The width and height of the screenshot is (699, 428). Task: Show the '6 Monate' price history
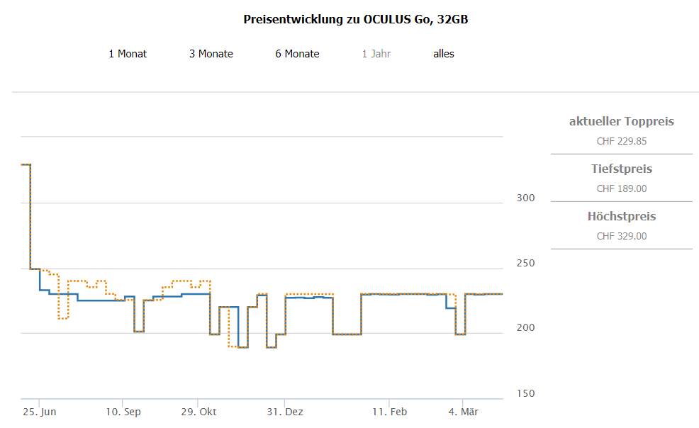(297, 54)
